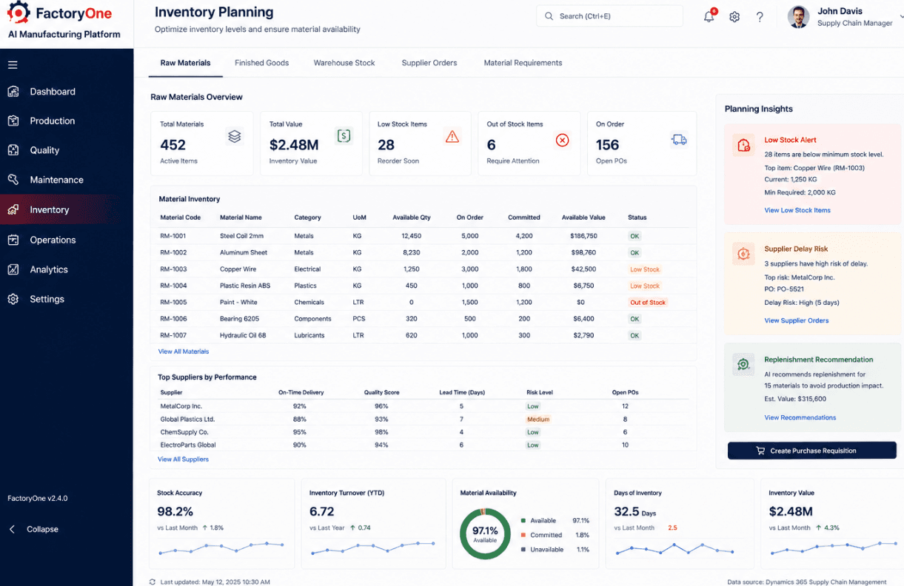This screenshot has width=904, height=586.
Task: Click the Total Value dollar icon
Action: [x=344, y=136]
